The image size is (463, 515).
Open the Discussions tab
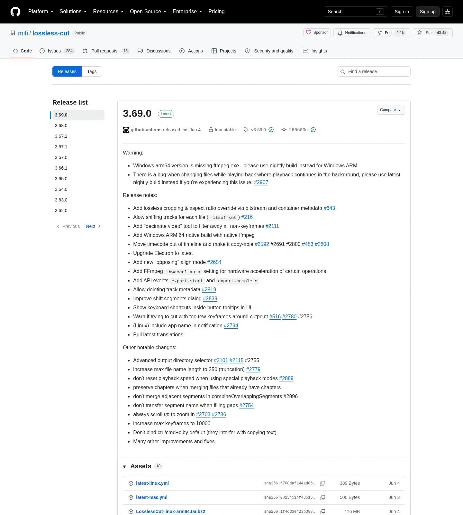[x=154, y=51]
